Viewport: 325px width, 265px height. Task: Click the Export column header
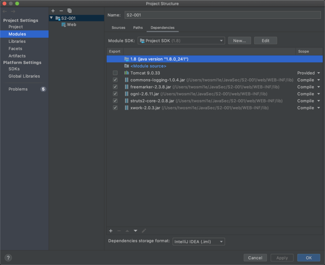coord(115,51)
